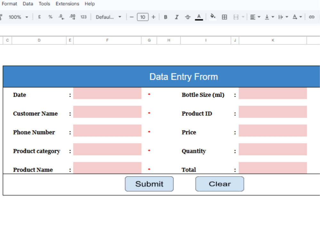Click the Customer Name input cell
The width and height of the screenshot is (320, 240).
click(x=107, y=112)
